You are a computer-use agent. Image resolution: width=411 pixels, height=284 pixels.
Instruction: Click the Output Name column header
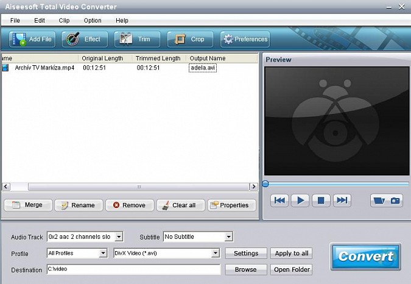coord(222,59)
